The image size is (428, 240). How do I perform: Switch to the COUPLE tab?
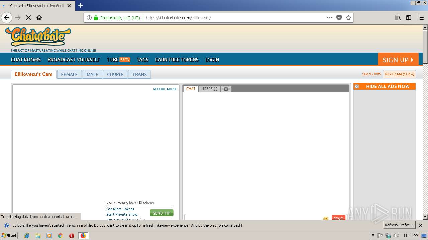[115, 74]
